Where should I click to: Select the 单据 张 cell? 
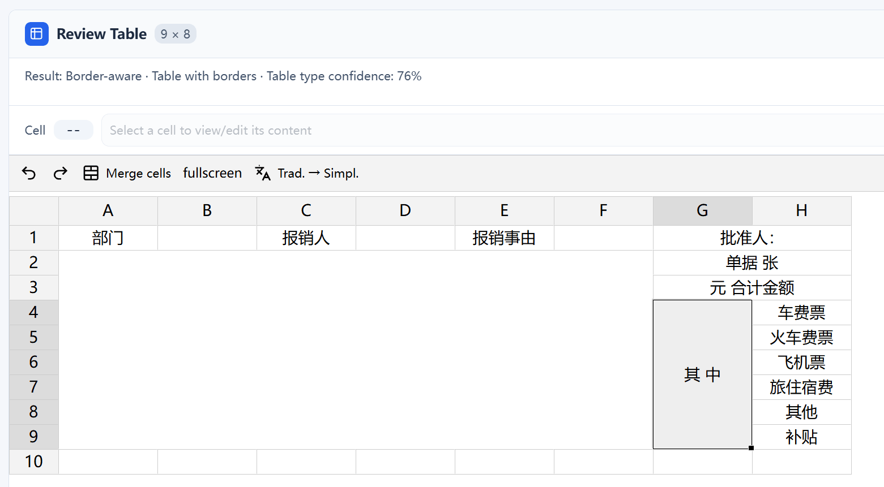tap(752, 263)
